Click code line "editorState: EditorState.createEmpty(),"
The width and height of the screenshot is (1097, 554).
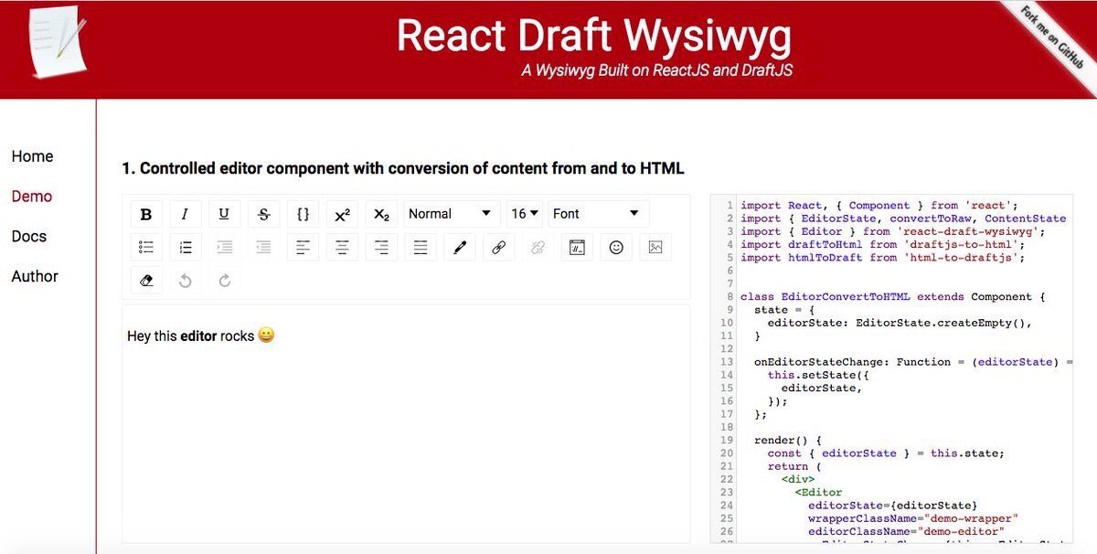coord(900,324)
